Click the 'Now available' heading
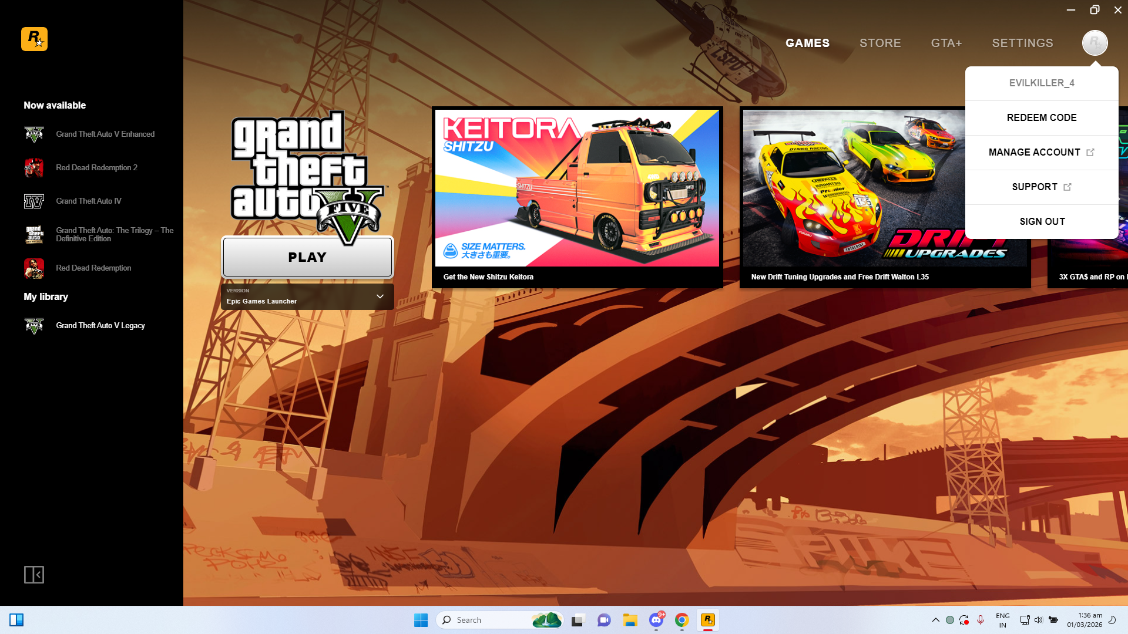1128x634 pixels. coord(55,106)
